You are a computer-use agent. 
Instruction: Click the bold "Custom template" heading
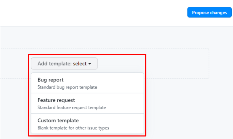coord(58,120)
